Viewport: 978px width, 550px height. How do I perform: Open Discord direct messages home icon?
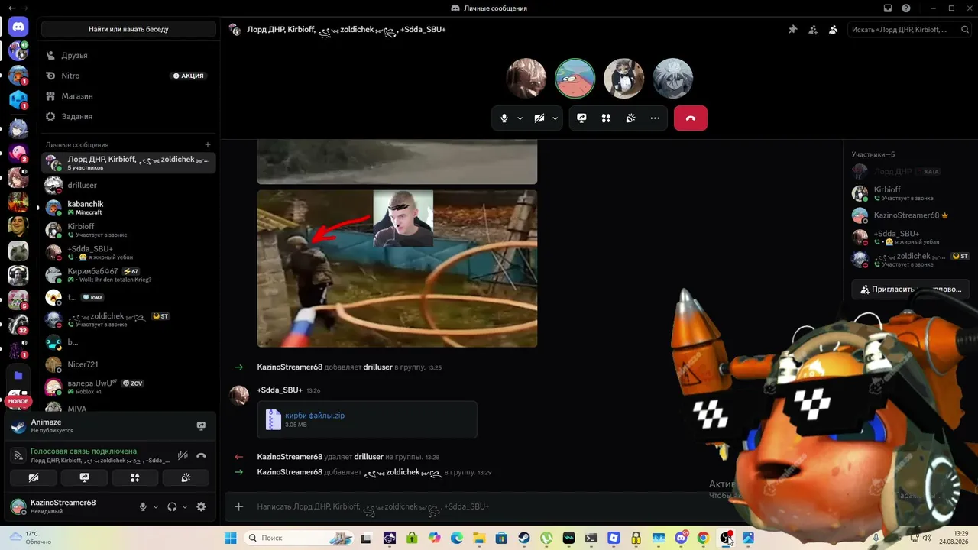coord(18,27)
